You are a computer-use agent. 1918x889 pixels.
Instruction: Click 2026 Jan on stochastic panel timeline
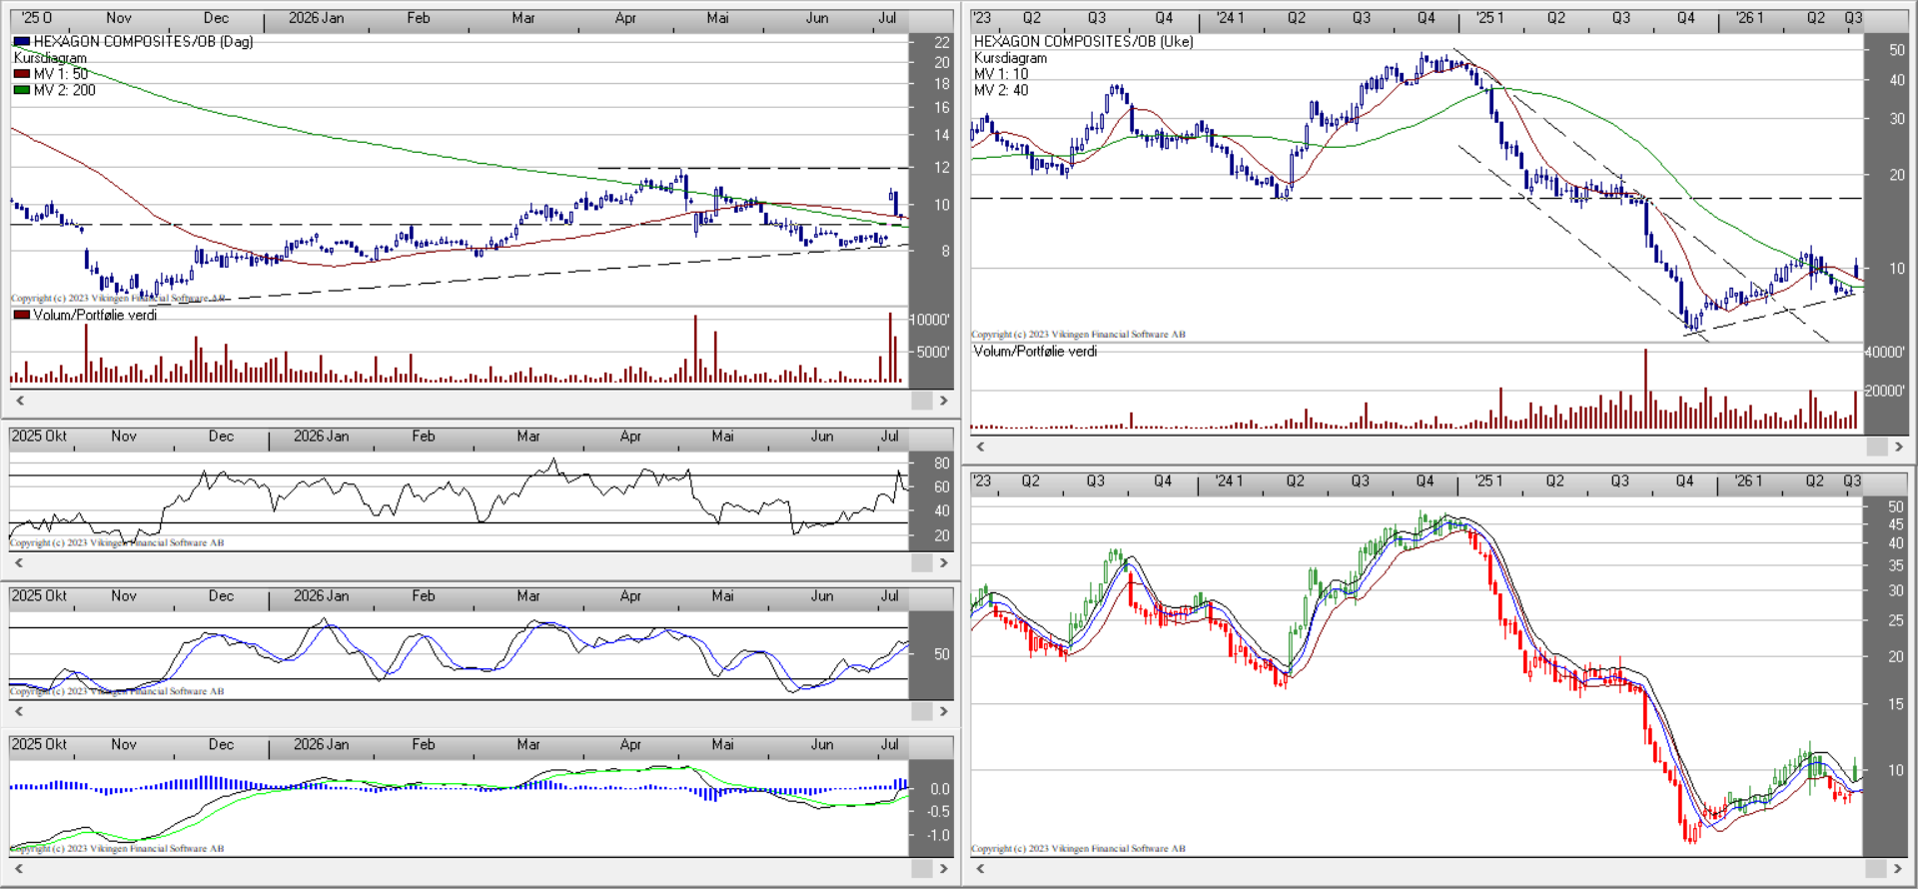point(321,596)
